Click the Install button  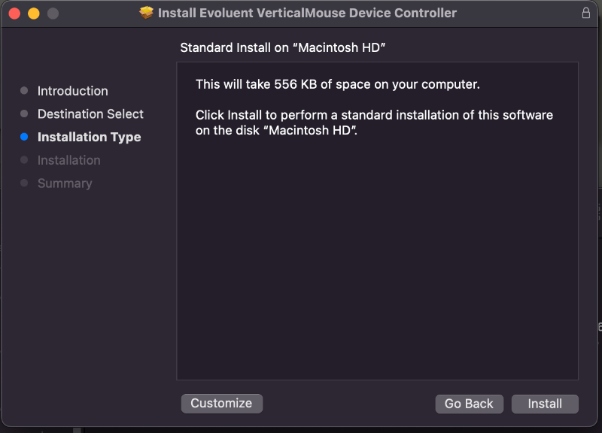[545, 404]
